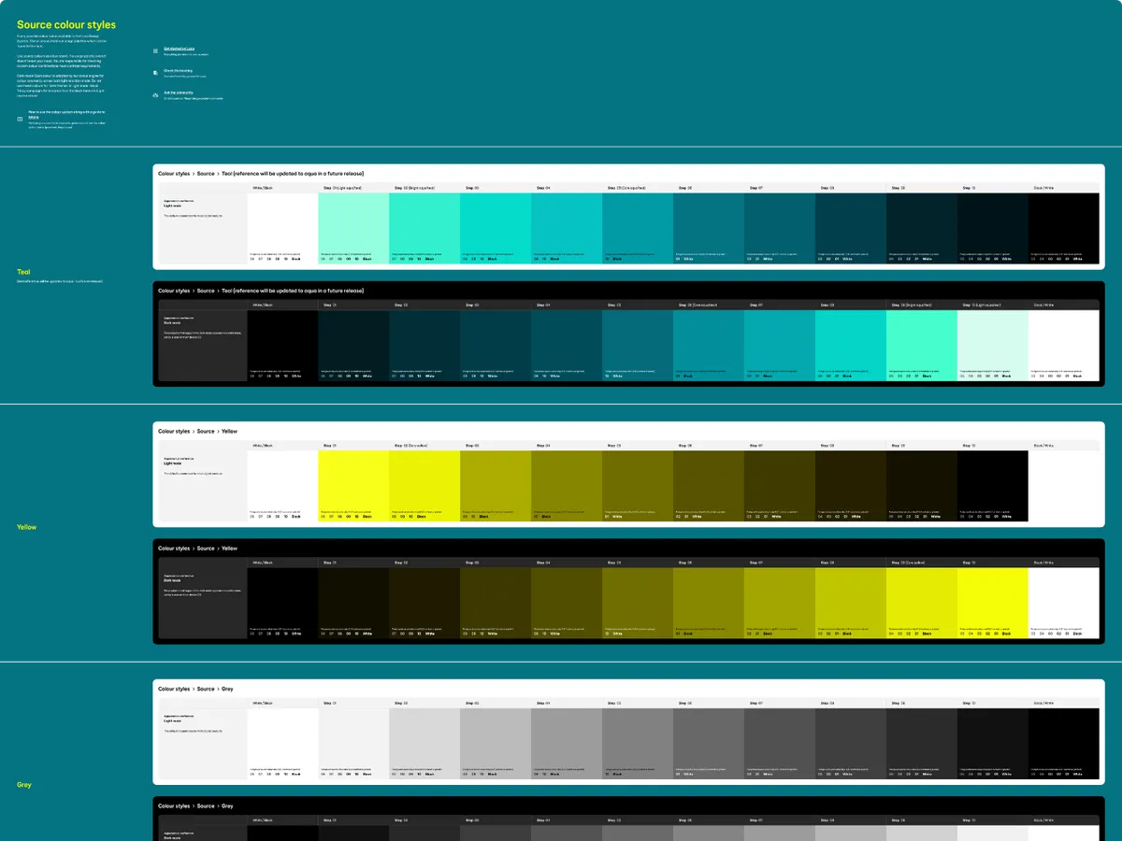The width and height of the screenshot is (1122, 841).
Task: Pick the Step 06 swatch in the Teal dark scale
Action: tap(709, 345)
